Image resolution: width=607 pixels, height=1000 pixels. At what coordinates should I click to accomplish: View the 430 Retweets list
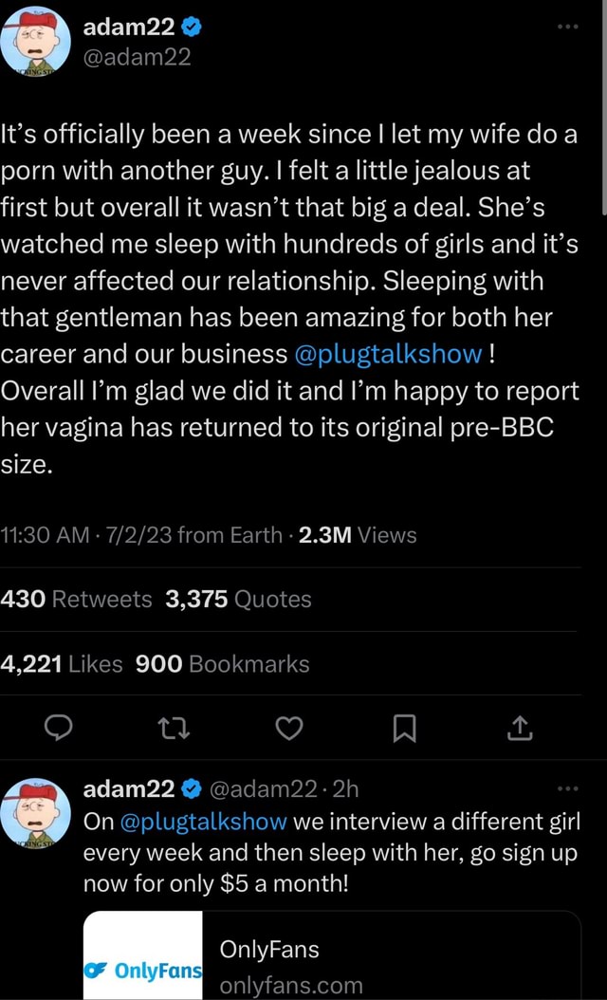click(77, 600)
